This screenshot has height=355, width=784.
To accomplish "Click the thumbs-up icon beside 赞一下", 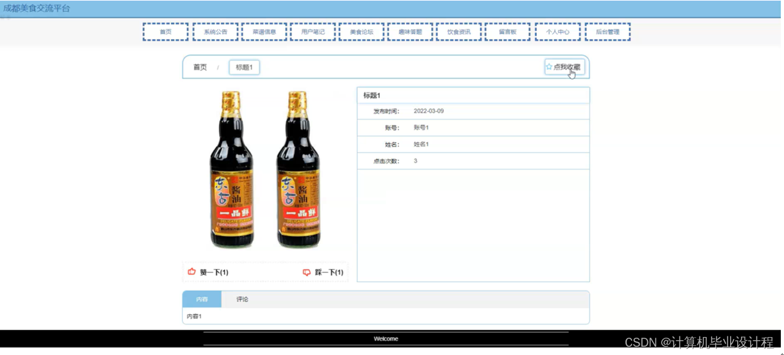I will pyautogui.click(x=192, y=272).
